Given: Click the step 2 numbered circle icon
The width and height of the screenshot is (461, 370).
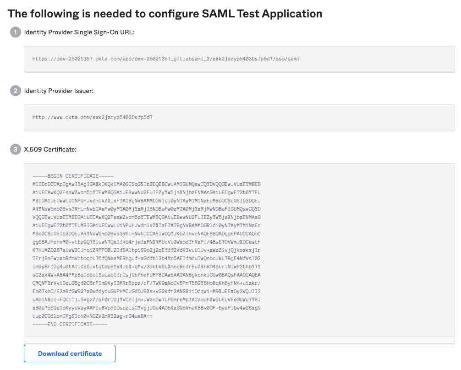Looking at the screenshot, I should pos(15,91).
